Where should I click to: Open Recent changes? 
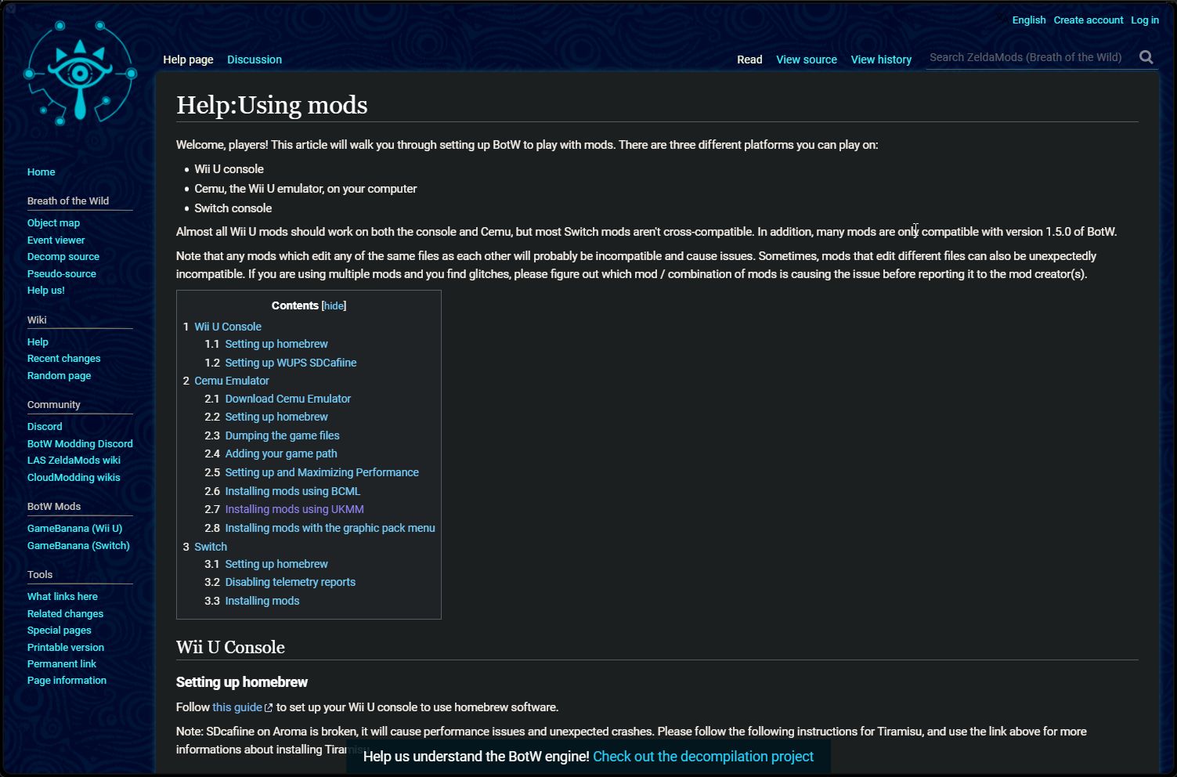(x=63, y=359)
